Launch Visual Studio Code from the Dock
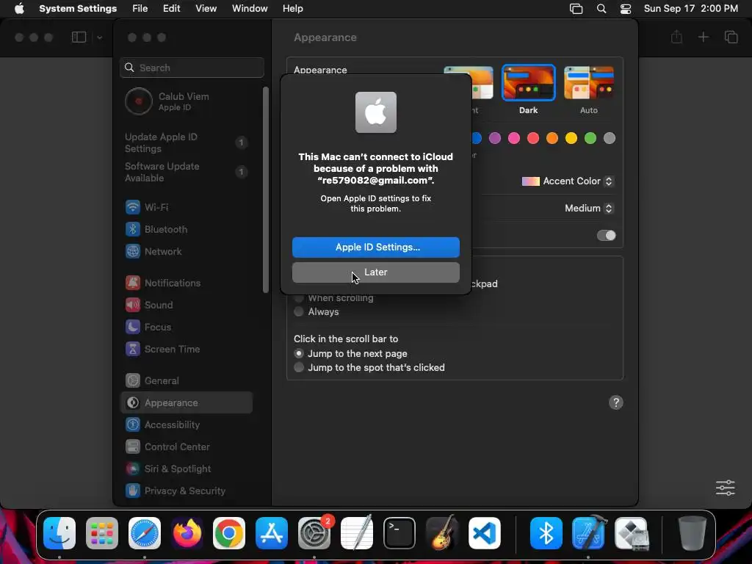 click(x=485, y=533)
